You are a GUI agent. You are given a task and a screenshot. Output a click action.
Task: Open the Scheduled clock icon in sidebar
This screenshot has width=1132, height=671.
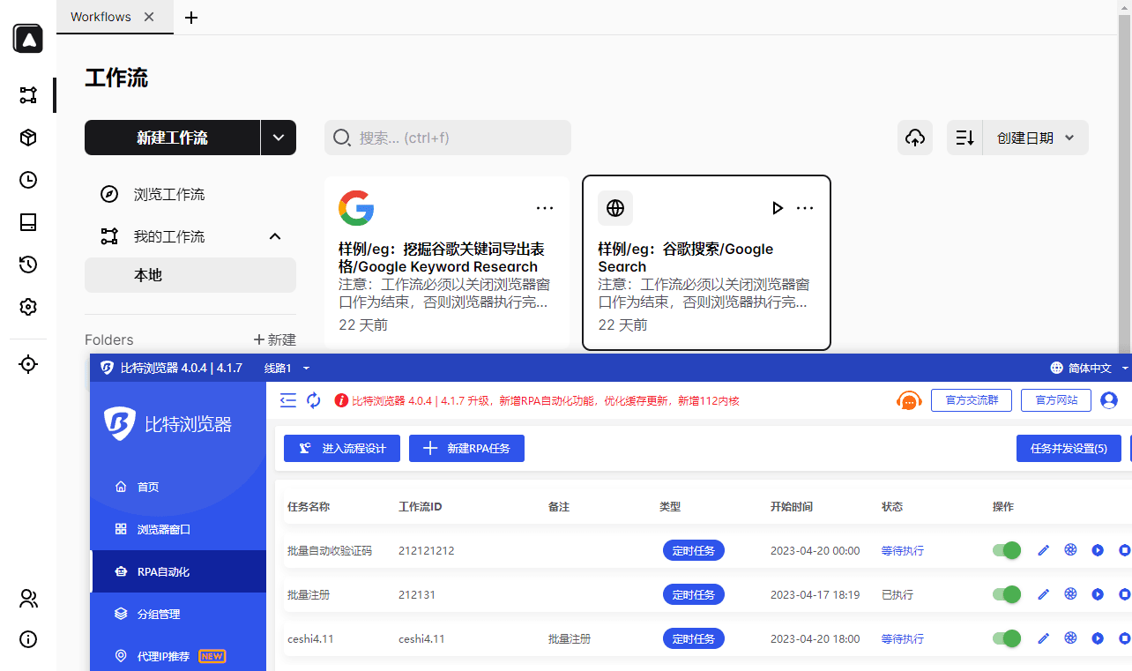coord(28,180)
